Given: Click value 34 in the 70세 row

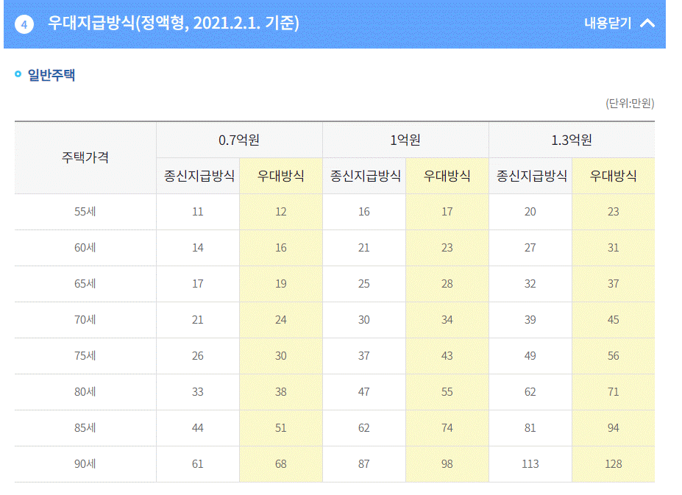Looking at the screenshot, I should [x=447, y=320].
